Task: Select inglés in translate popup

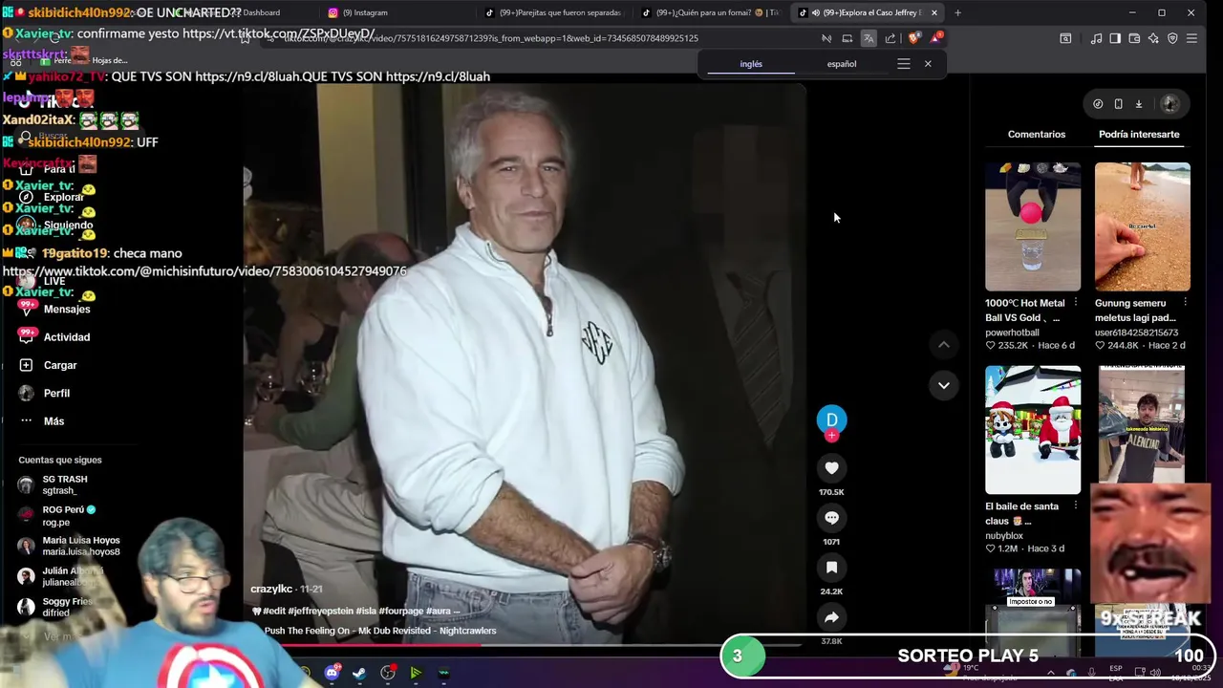Action: tap(751, 64)
